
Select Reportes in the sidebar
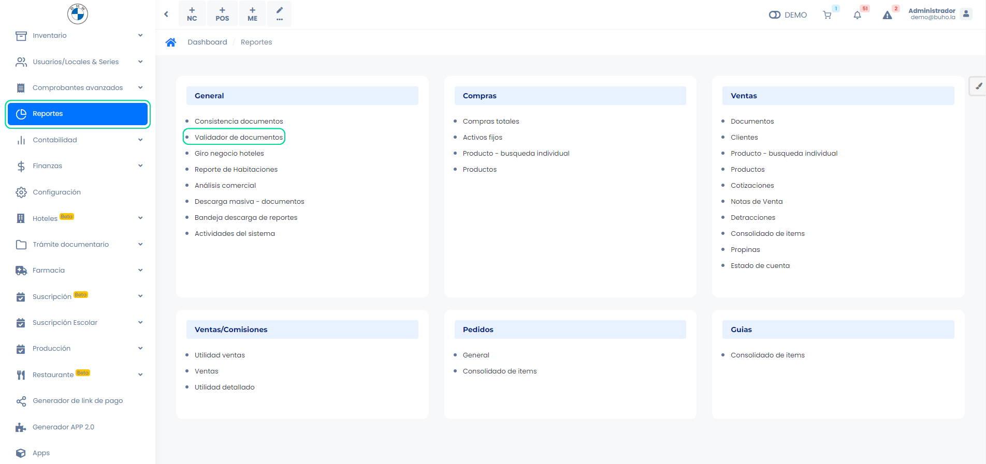click(x=78, y=114)
